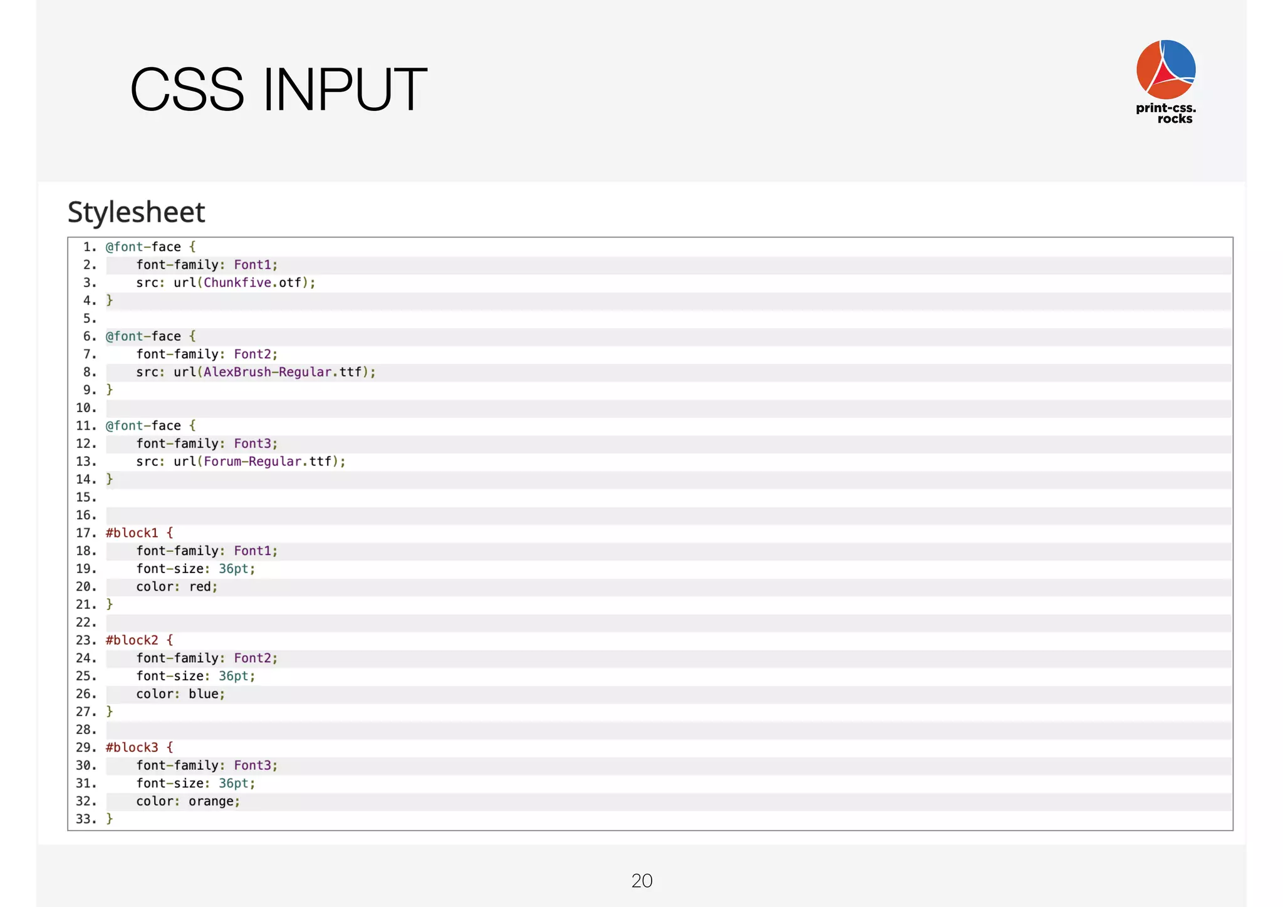Click 'src: url(Forum-Regular.ttf);' line

241,462
